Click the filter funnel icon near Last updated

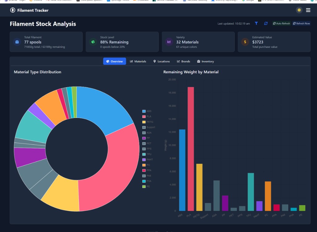[x=256, y=23]
